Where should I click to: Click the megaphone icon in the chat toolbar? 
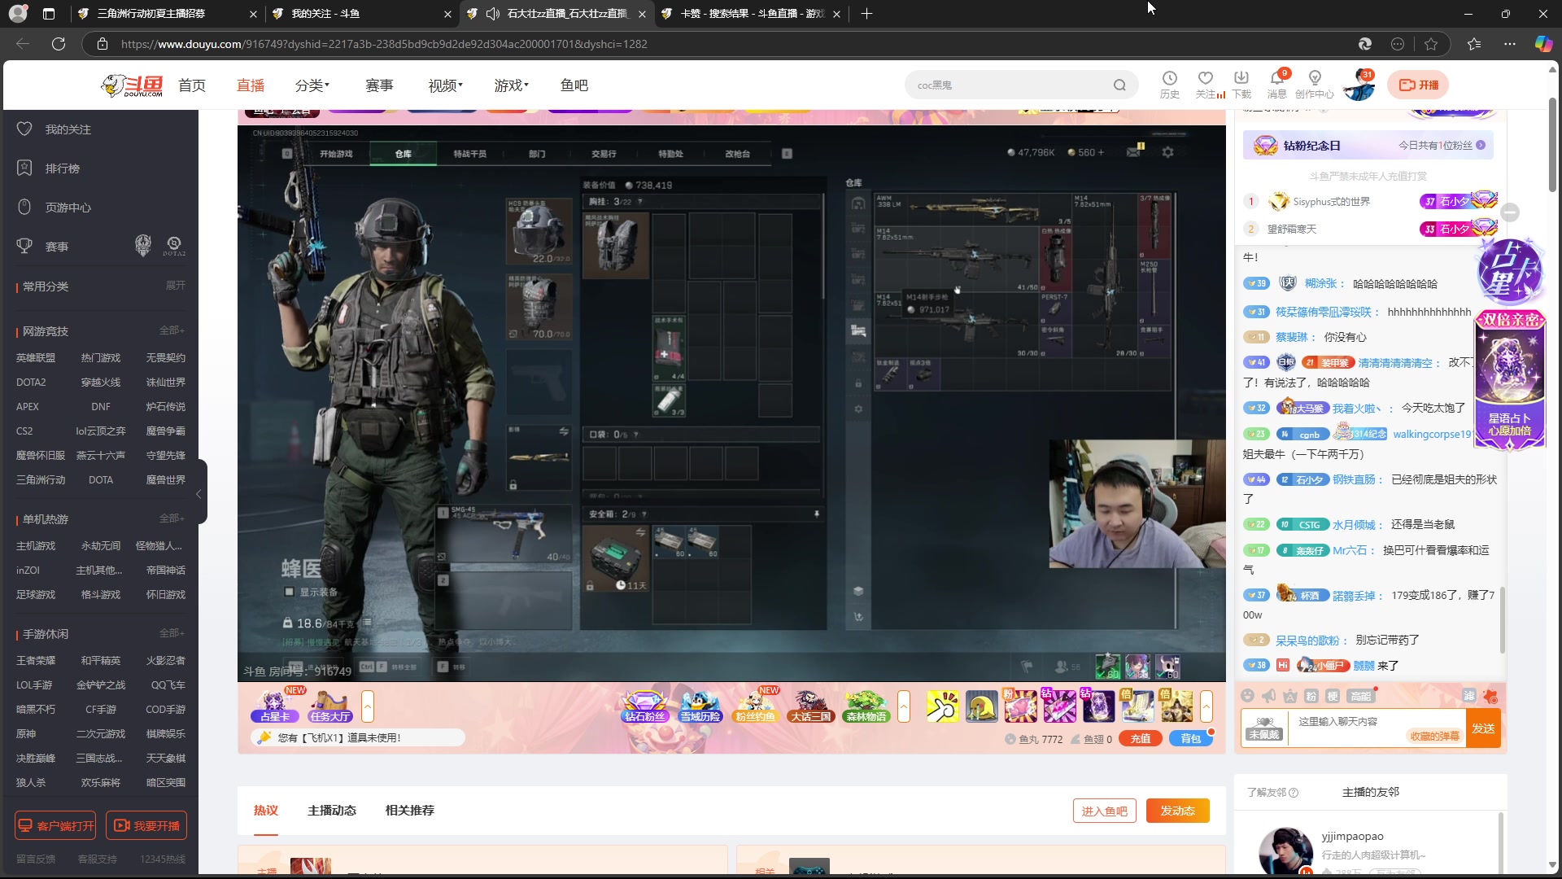point(1269,696)
